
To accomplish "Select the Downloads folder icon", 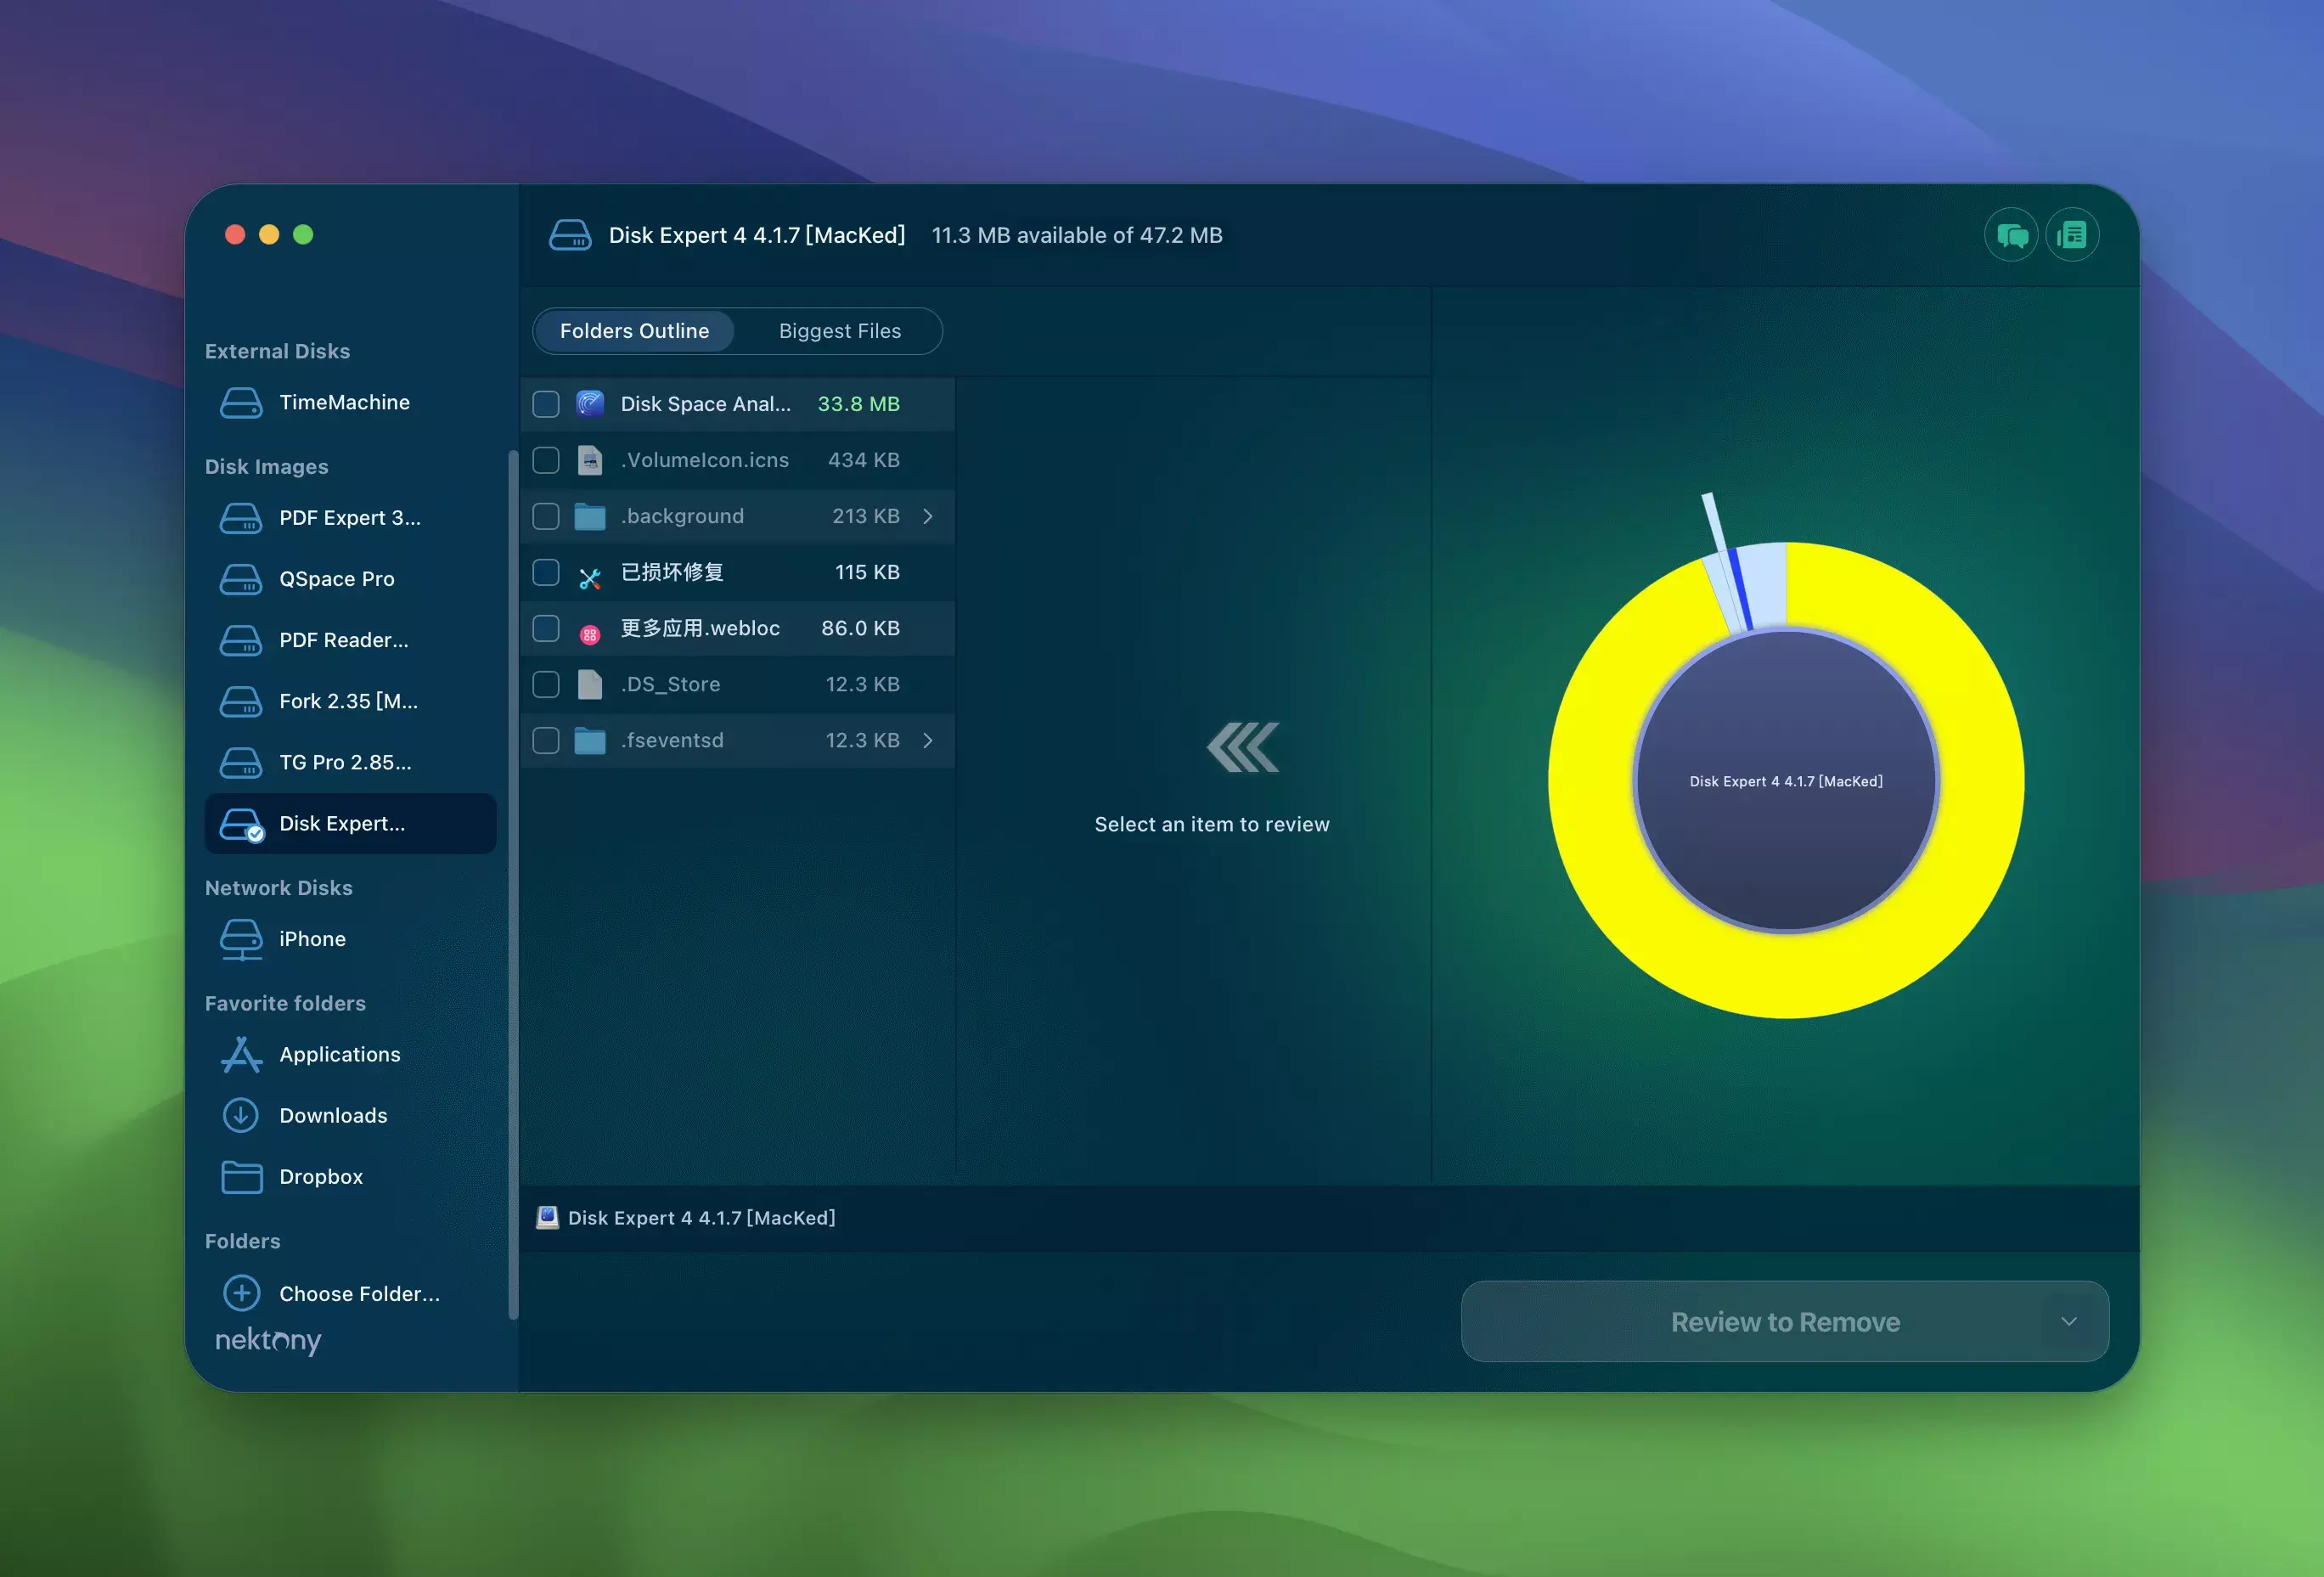I will (x=241, y=1115).
